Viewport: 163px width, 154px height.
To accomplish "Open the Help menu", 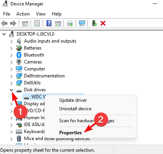I will [57, 14].
